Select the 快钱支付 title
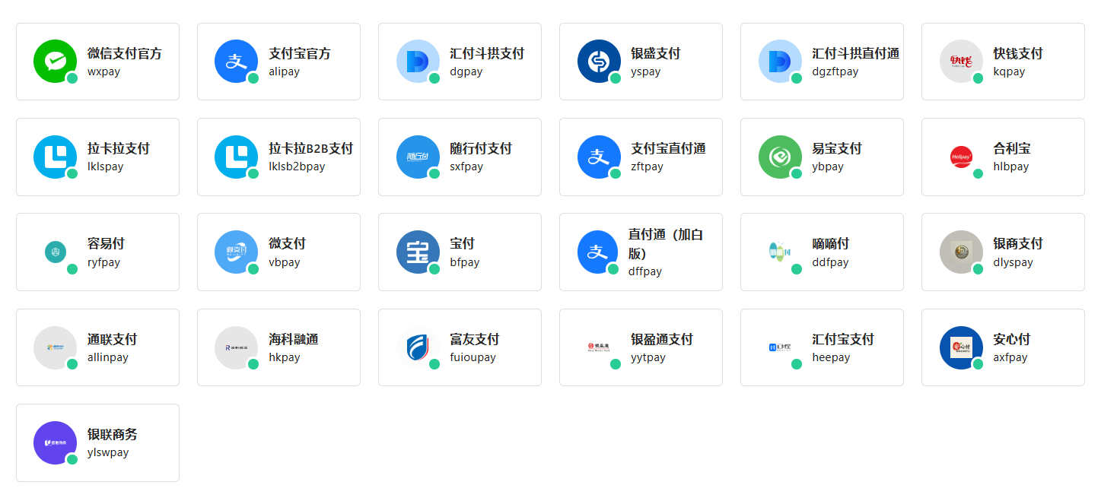1101x501 pixels. (1018, 54)
